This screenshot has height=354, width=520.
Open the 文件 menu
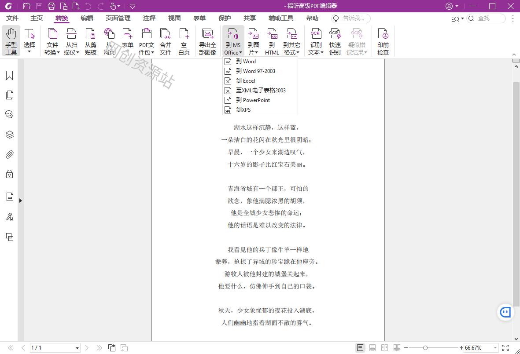tap(12, 18)
